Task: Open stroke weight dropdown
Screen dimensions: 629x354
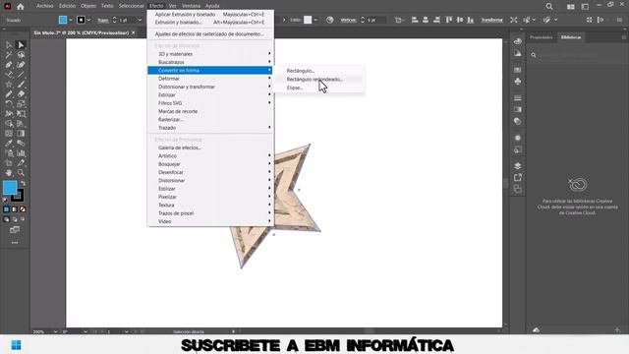Action: [x=140, y=20]
